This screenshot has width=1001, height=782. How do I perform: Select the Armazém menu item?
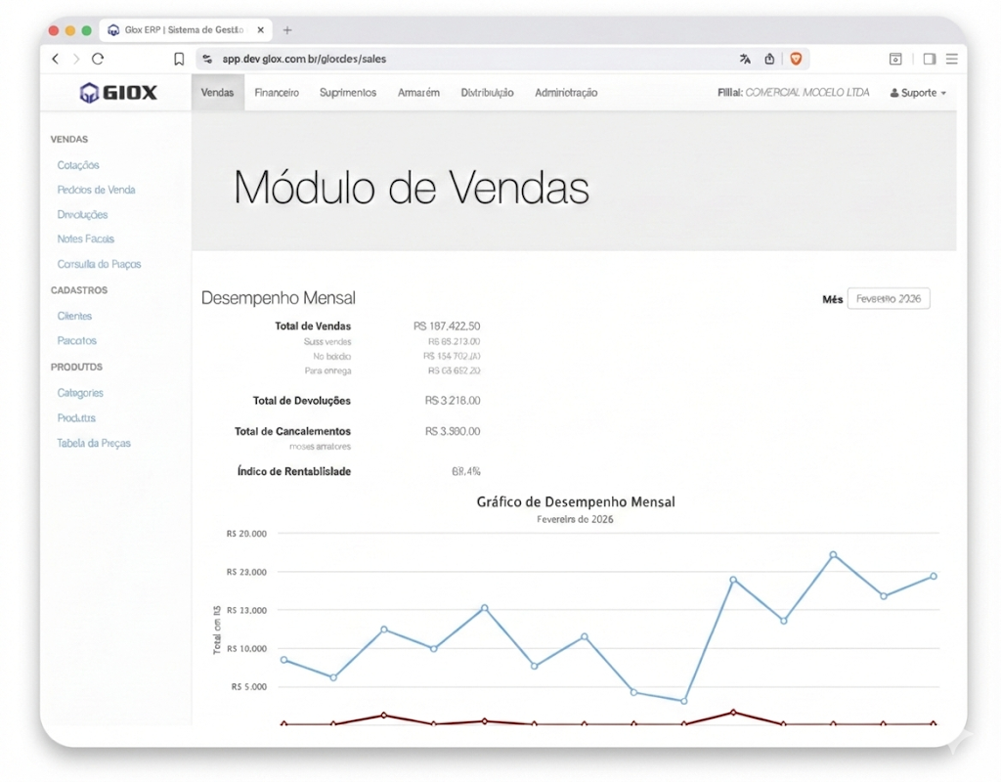(418, 93)
